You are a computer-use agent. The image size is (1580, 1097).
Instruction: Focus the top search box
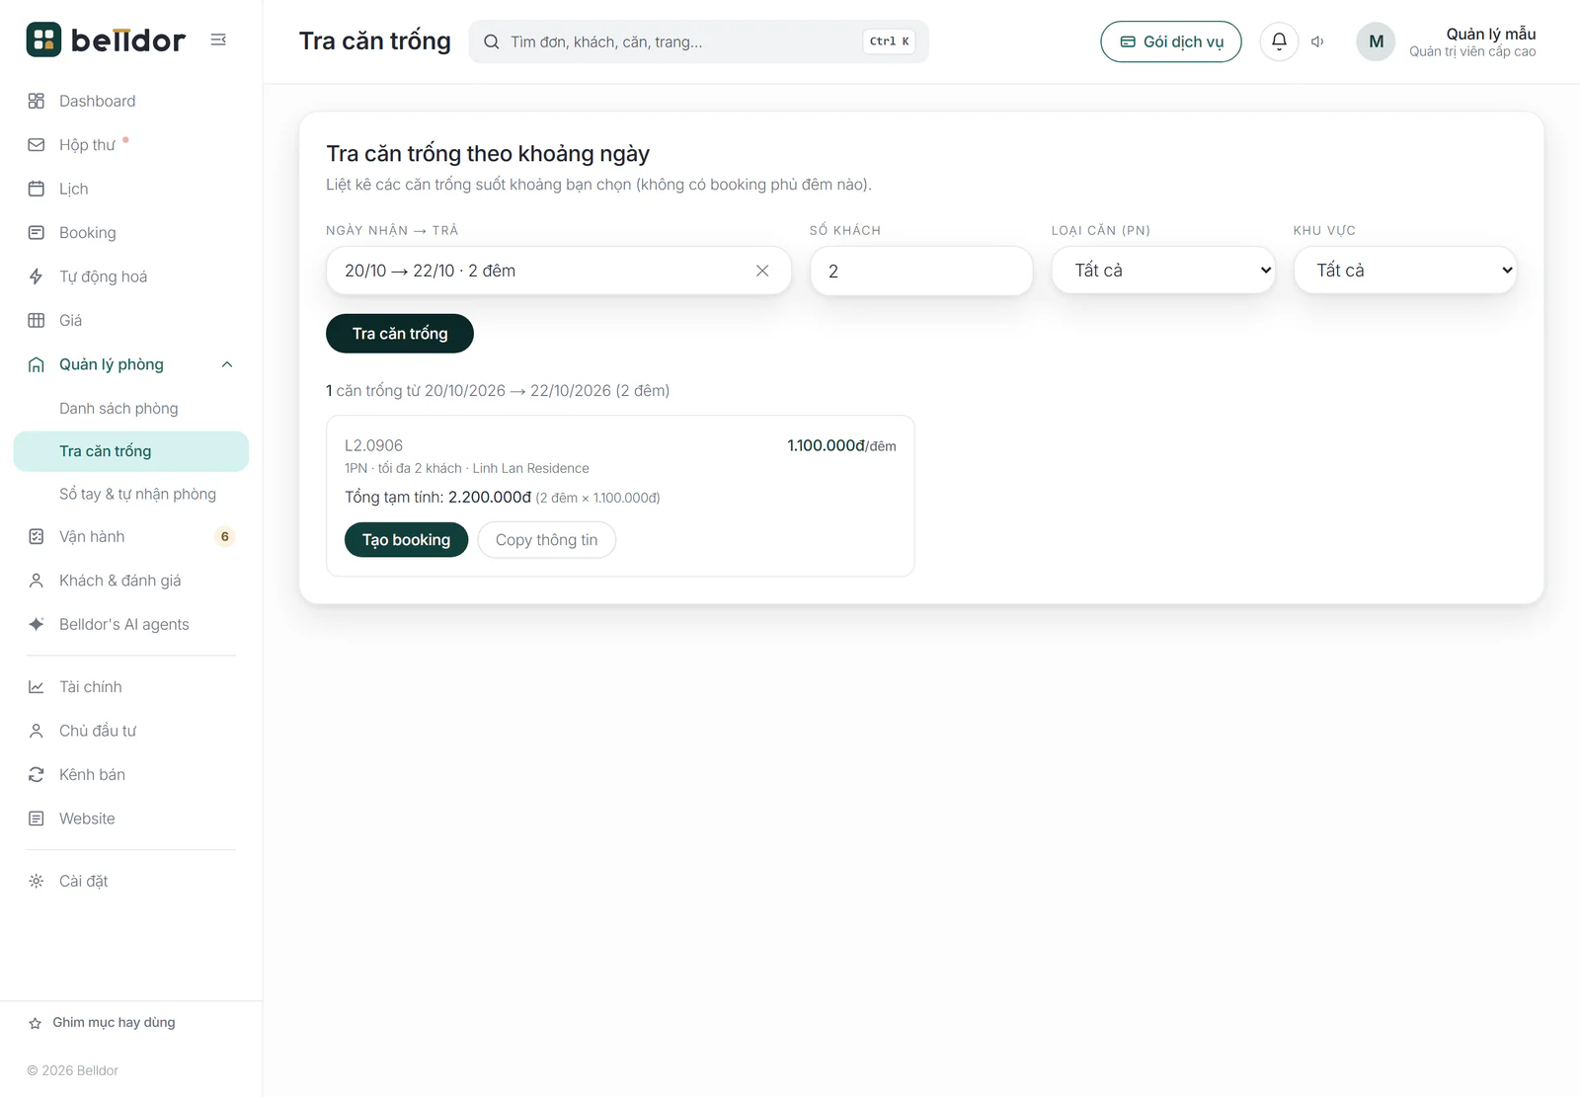[699, 41]
